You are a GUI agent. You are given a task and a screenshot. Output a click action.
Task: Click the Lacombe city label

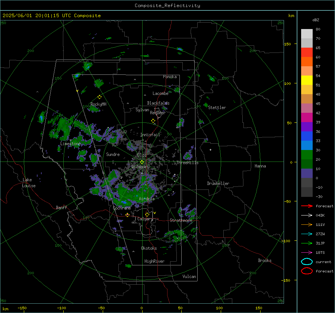coord(160,93)
